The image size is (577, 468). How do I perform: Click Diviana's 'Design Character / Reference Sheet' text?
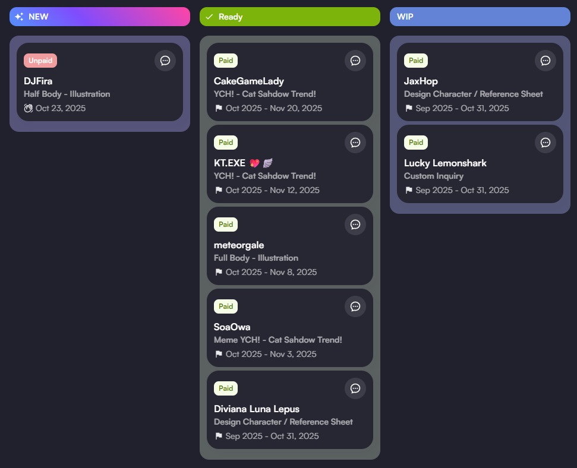pyautogui.click(x=283, y=422)
